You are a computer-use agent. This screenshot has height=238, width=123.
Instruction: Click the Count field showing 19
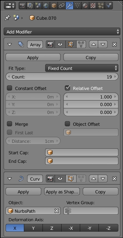click(x=62, y=76)
